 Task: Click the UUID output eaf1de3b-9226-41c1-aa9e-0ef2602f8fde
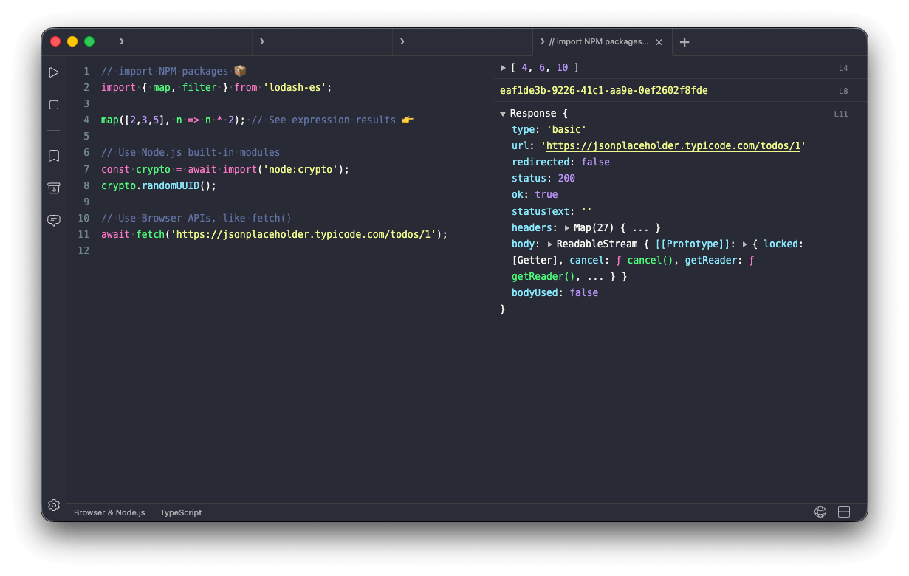[x=604, y=91]
